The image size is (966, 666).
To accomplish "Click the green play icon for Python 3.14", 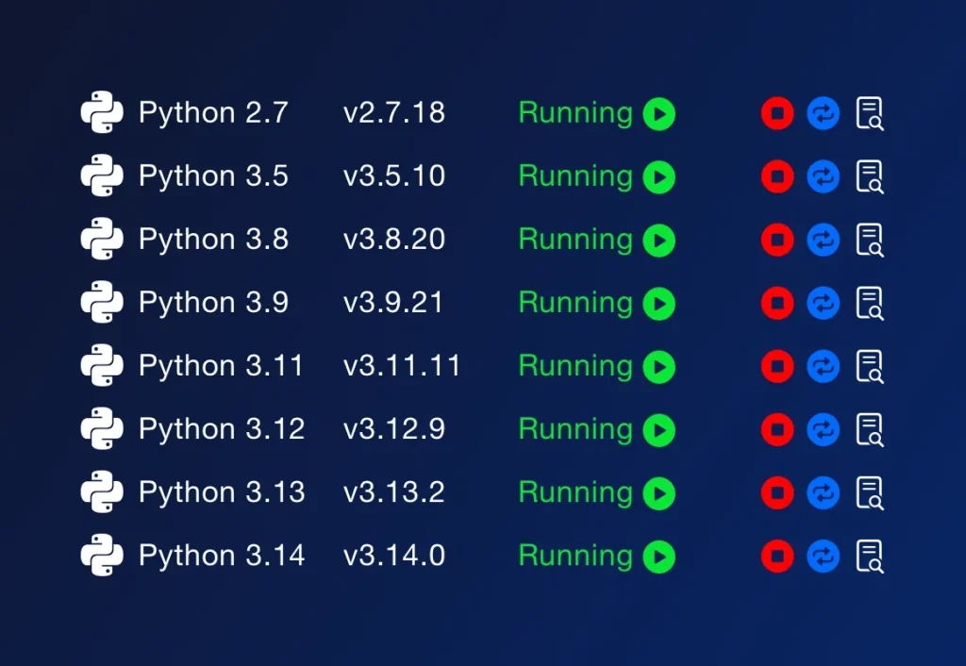I will pos(659,557).
